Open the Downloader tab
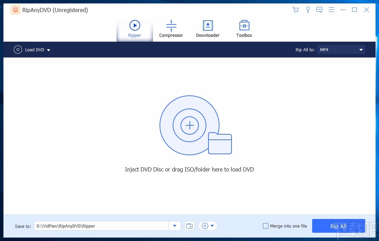Screen dimensions: 379x241 [x=208, y=29]
